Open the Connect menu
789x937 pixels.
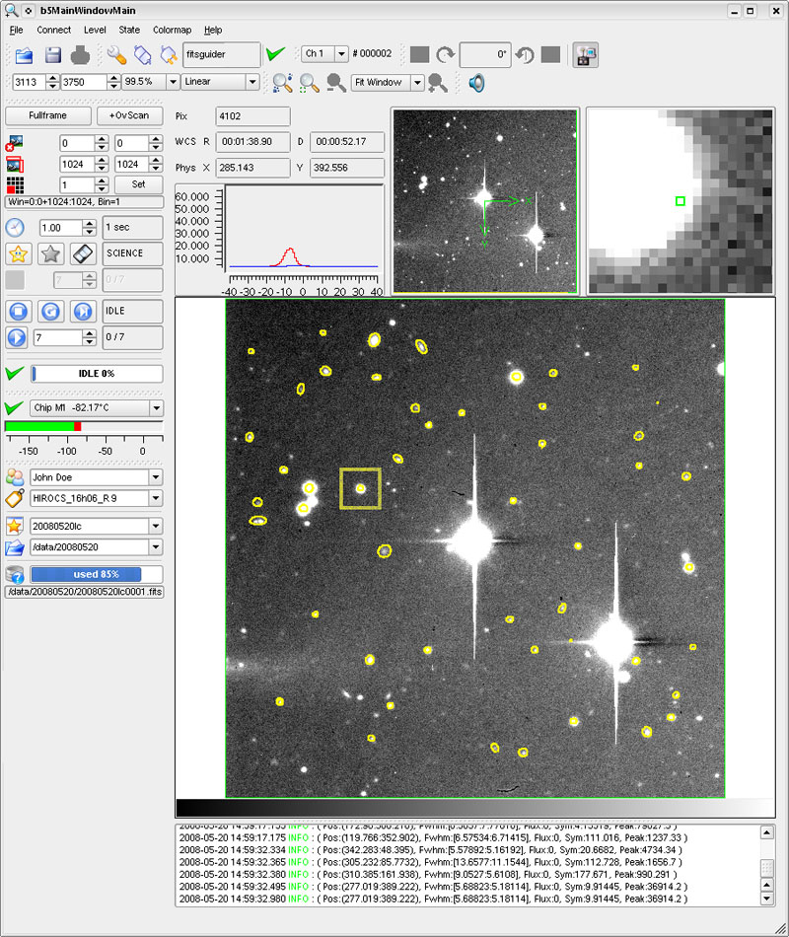coord(54,30)
